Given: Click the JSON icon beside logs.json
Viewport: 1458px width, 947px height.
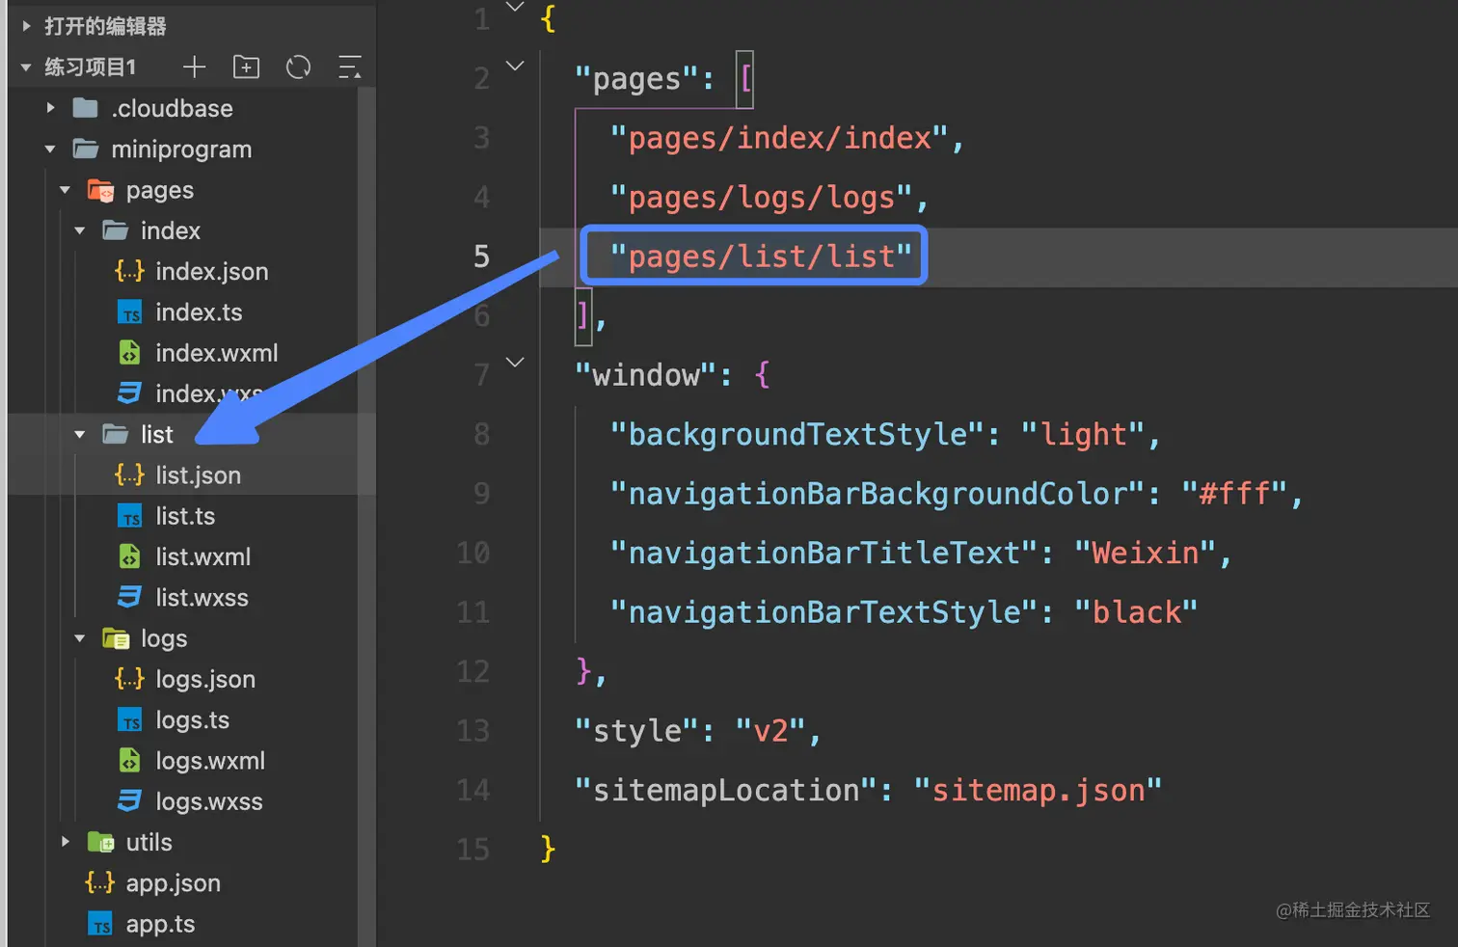Looking at the screenshot, I should point(129,679).
